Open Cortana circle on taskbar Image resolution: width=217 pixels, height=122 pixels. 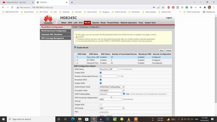[59, 119]
